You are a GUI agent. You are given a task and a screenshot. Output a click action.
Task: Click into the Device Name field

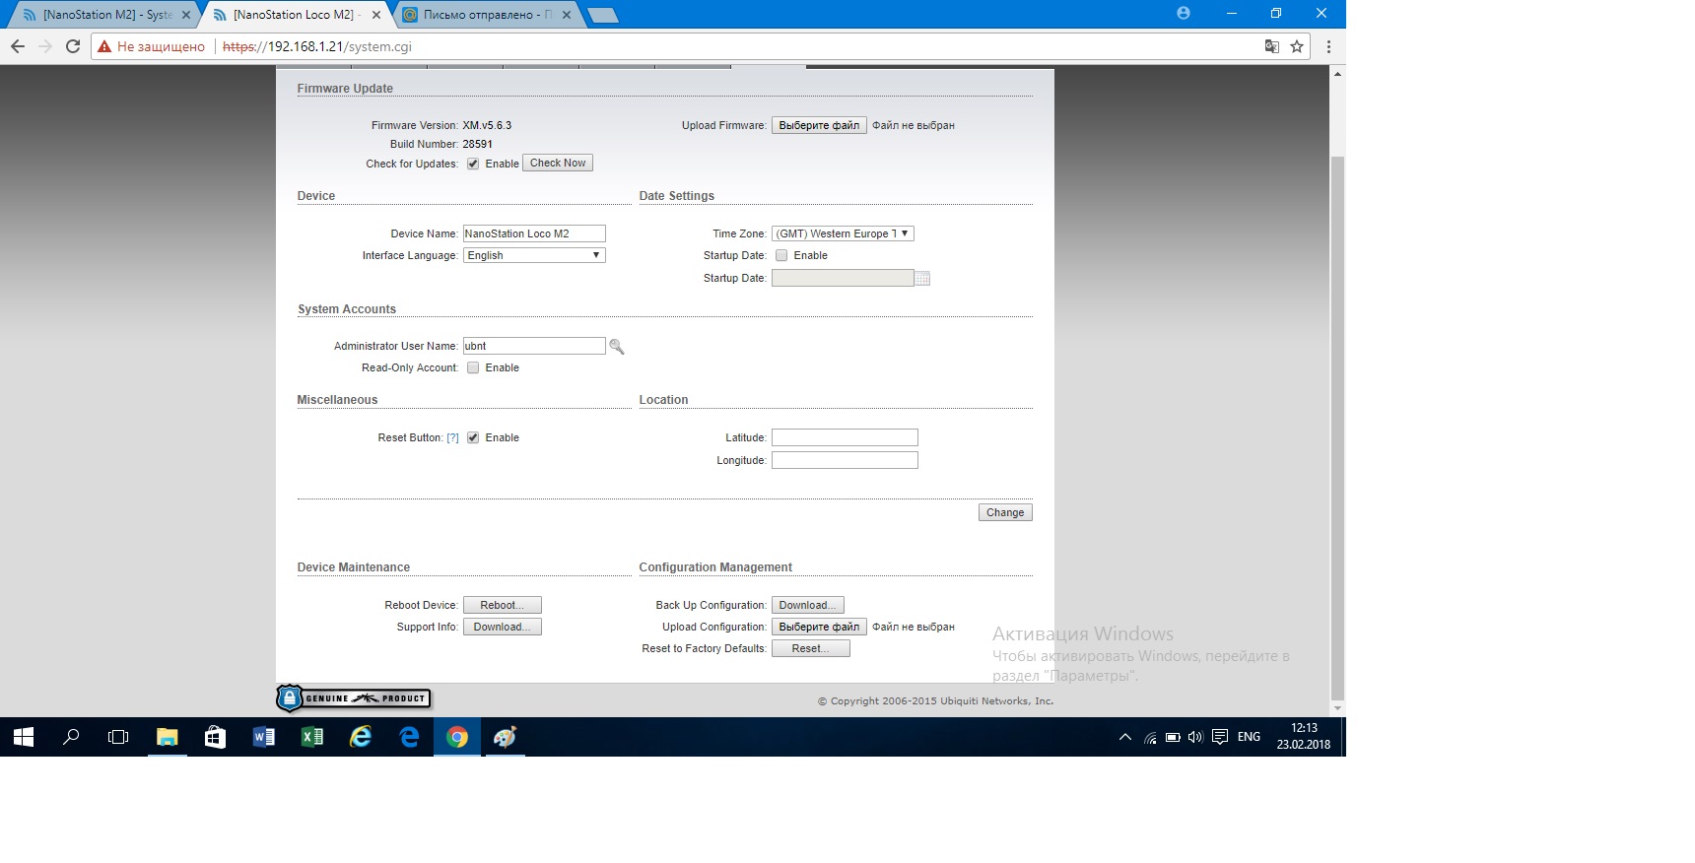click(534, 233)
